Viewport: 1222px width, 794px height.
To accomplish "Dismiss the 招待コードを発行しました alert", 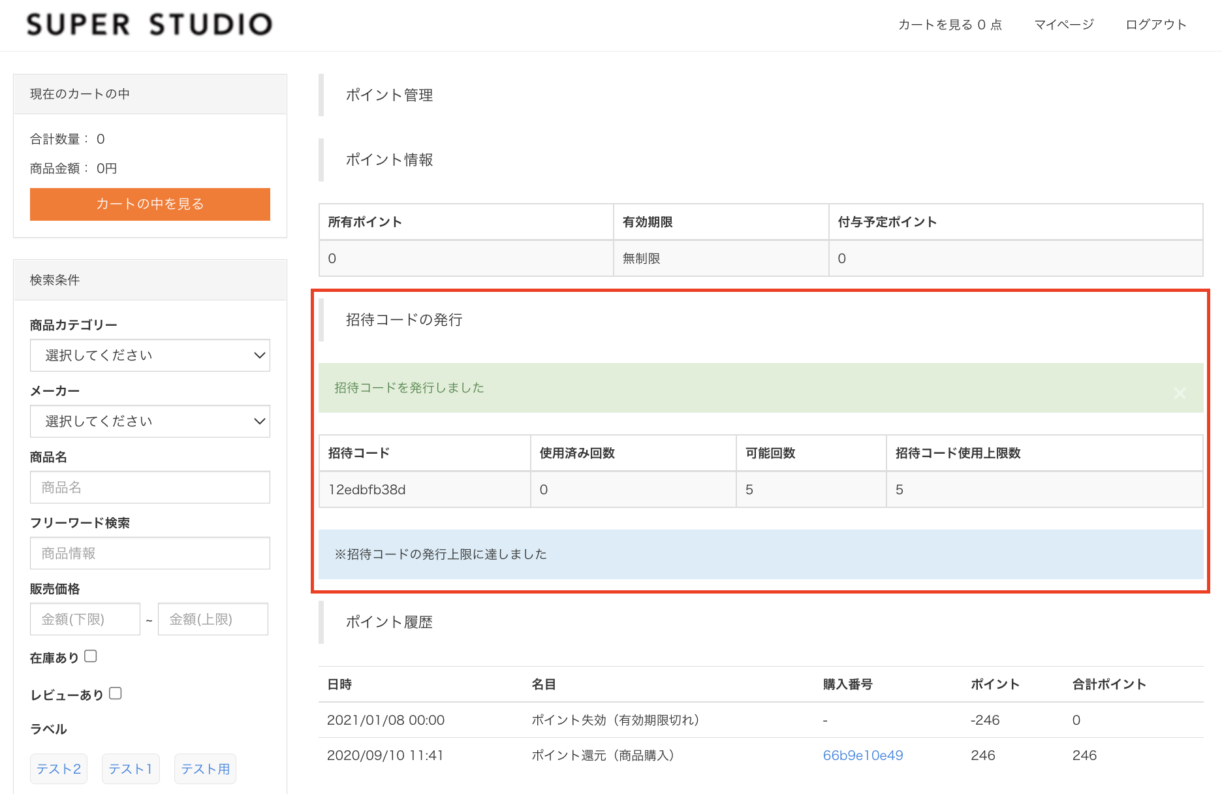I will (x=1180, y=392).
